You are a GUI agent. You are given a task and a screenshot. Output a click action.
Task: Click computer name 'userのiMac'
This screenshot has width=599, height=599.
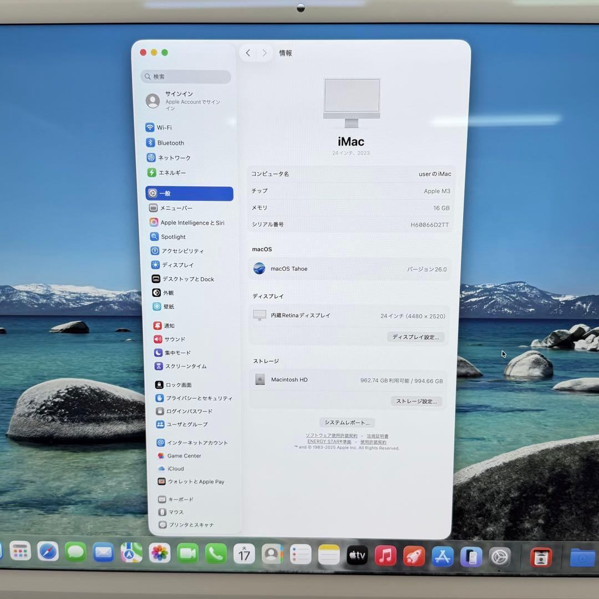coord(435,174)
